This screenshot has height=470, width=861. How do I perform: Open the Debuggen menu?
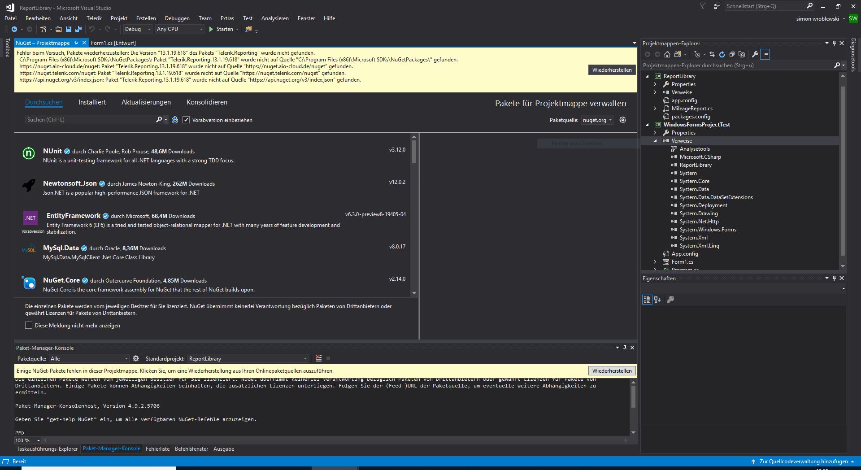[x=177, y=18]
